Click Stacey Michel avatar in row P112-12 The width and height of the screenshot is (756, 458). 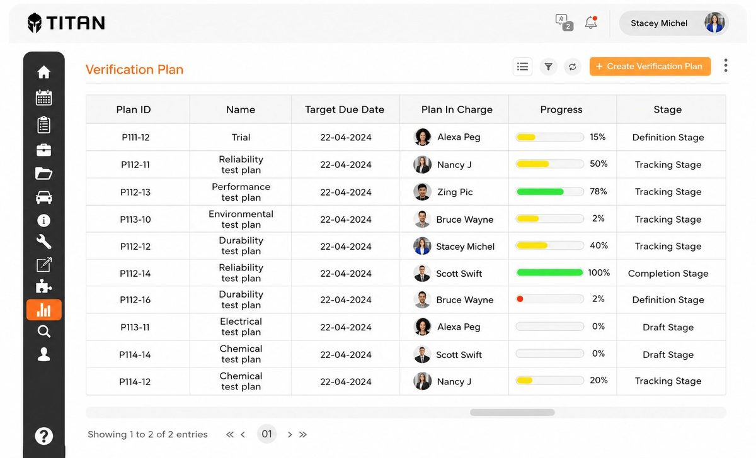[422, 246]
